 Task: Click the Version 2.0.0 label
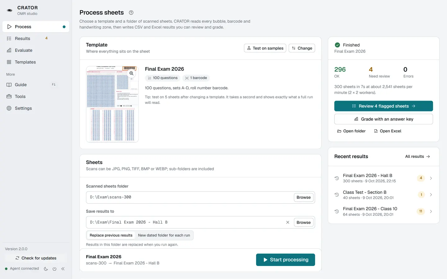(16, 249)
